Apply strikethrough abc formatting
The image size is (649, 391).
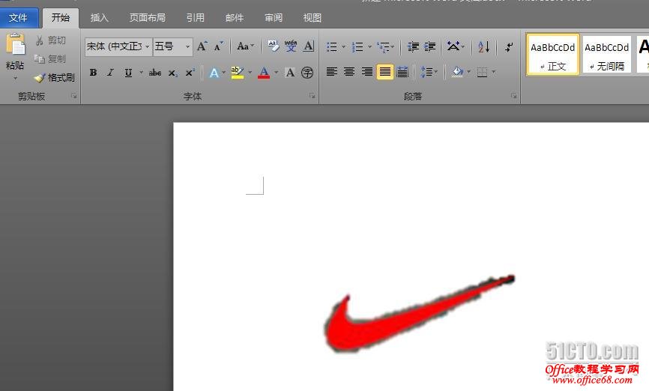(155, 73)
